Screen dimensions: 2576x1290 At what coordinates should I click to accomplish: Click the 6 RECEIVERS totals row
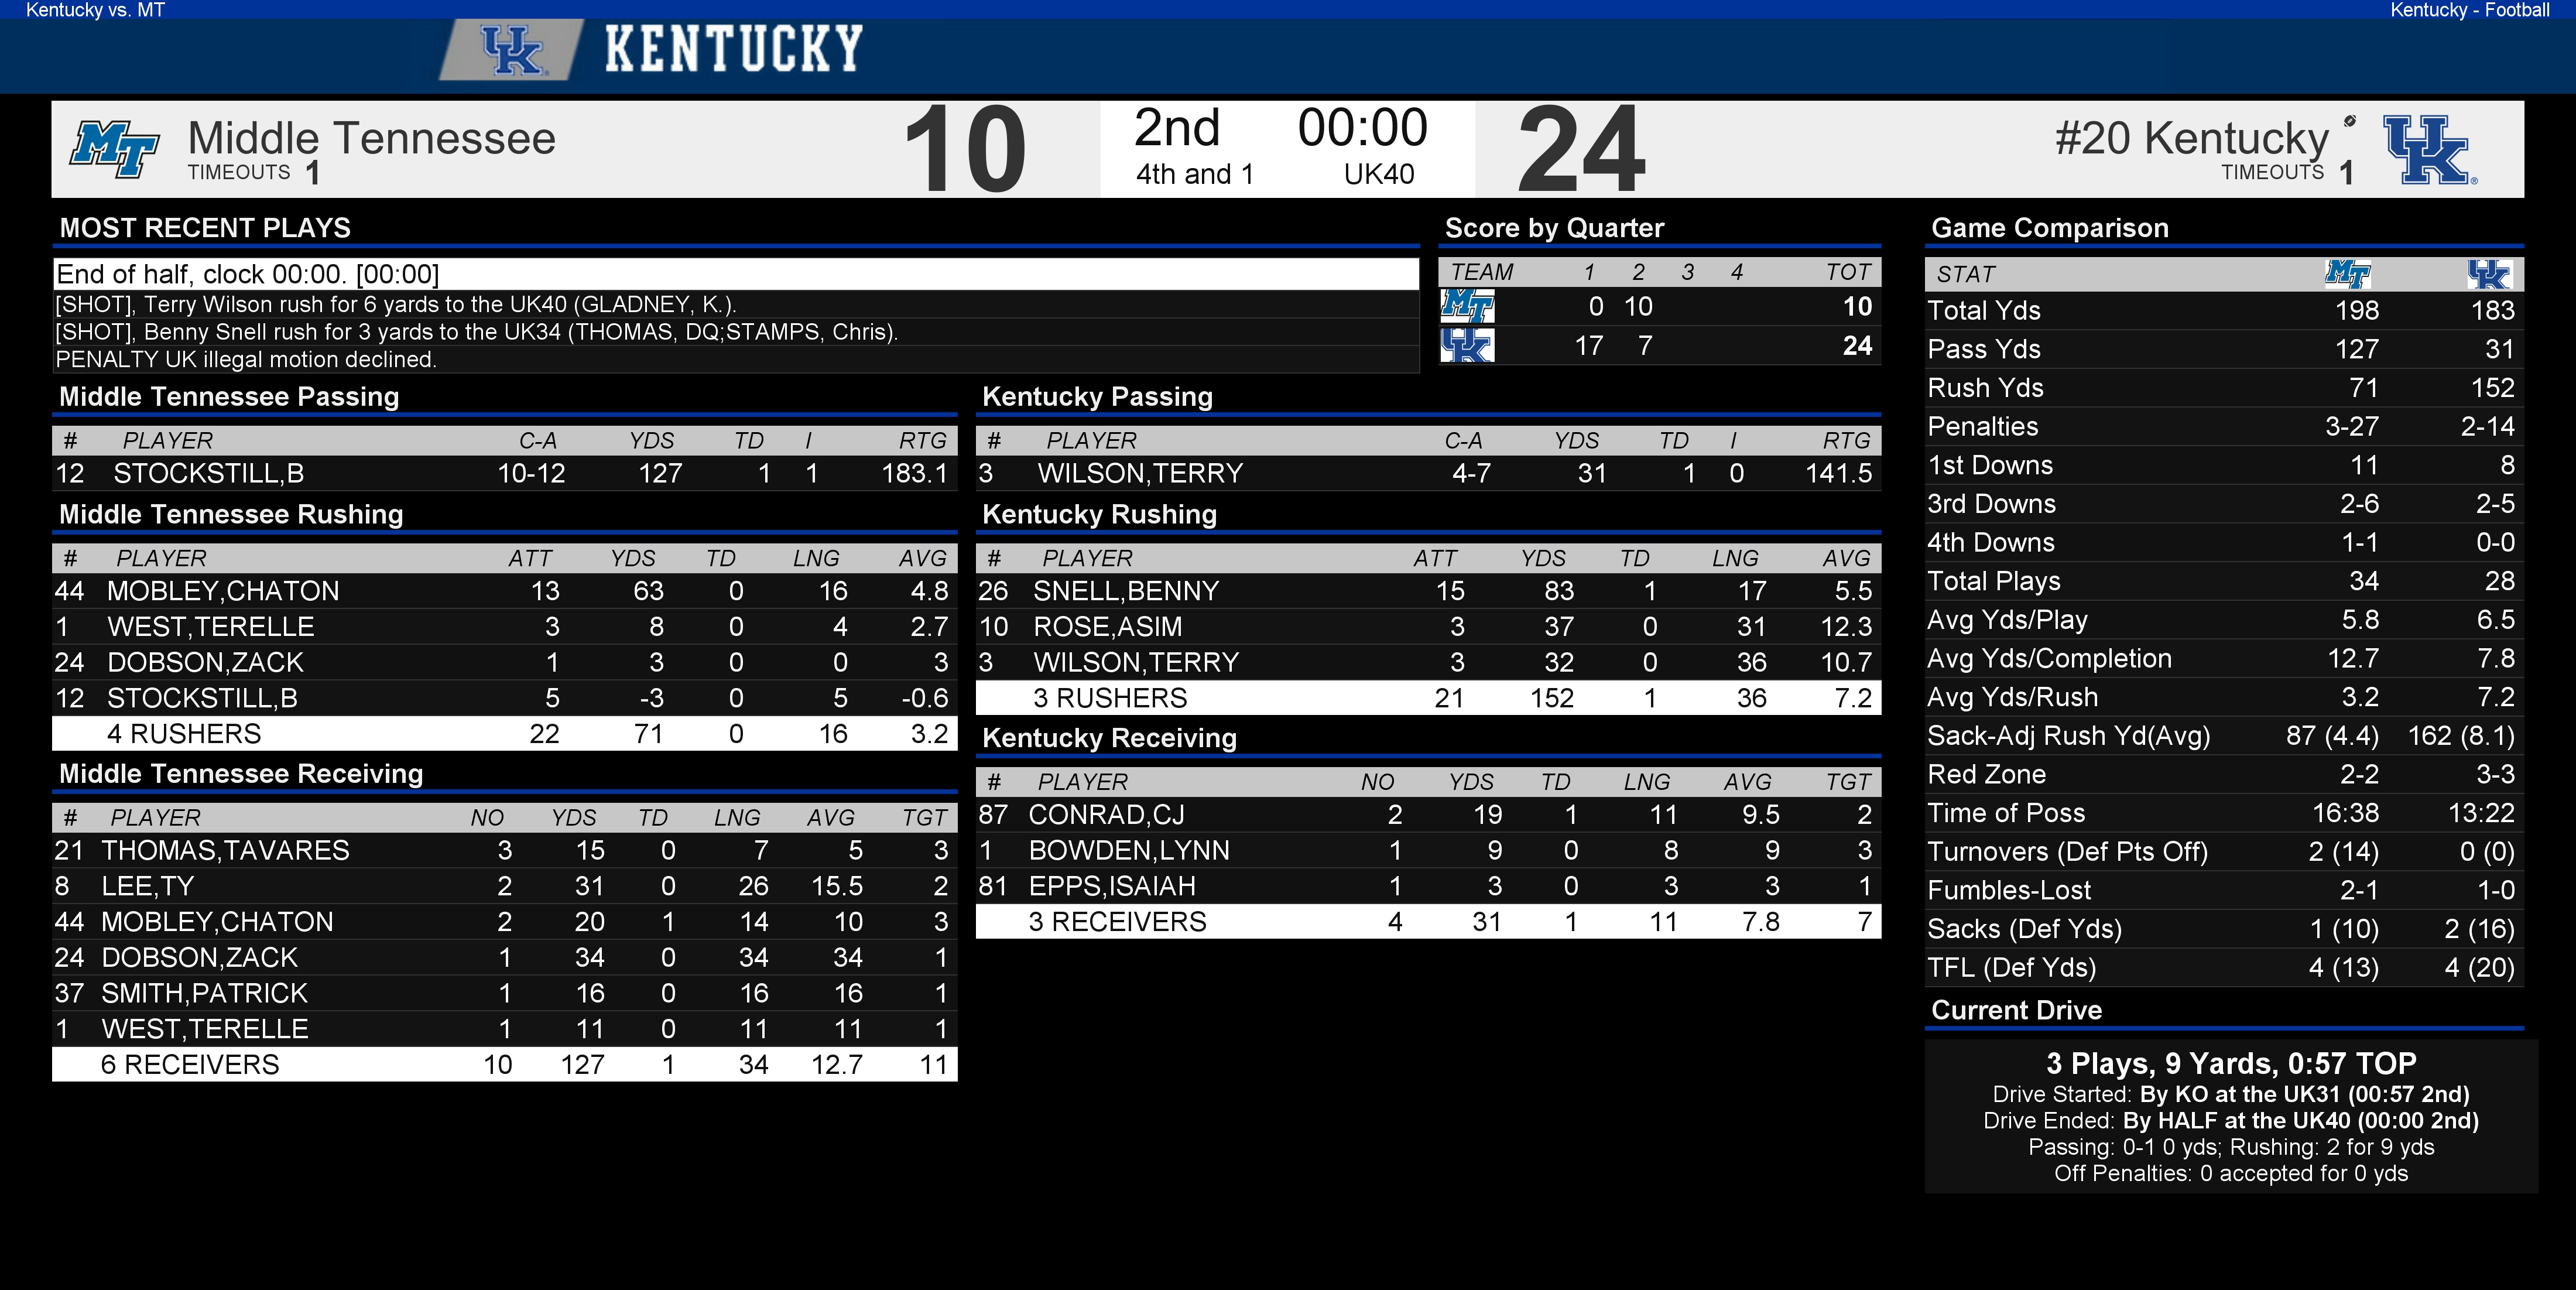click(x=505, y=1064)
